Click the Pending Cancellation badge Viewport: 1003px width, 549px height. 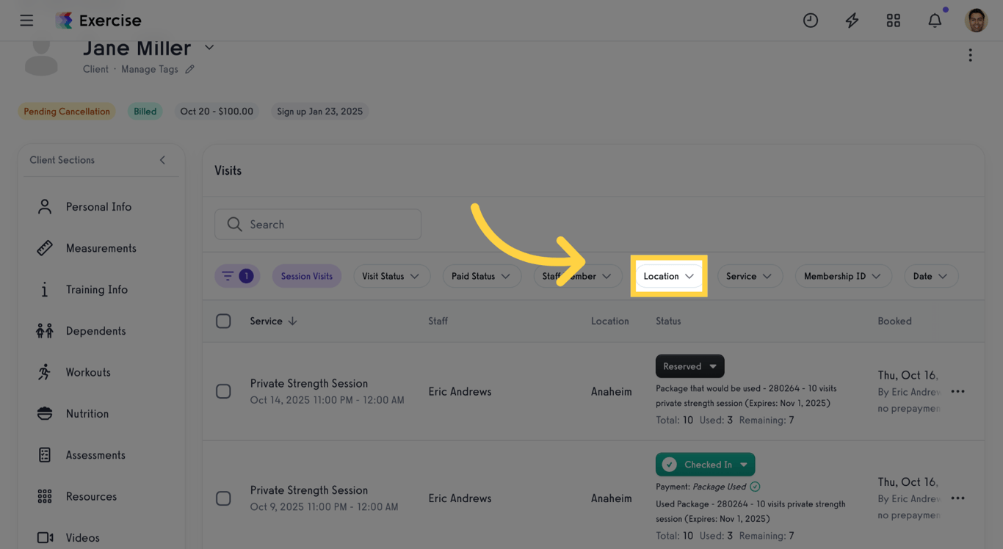tap(67, 112)
